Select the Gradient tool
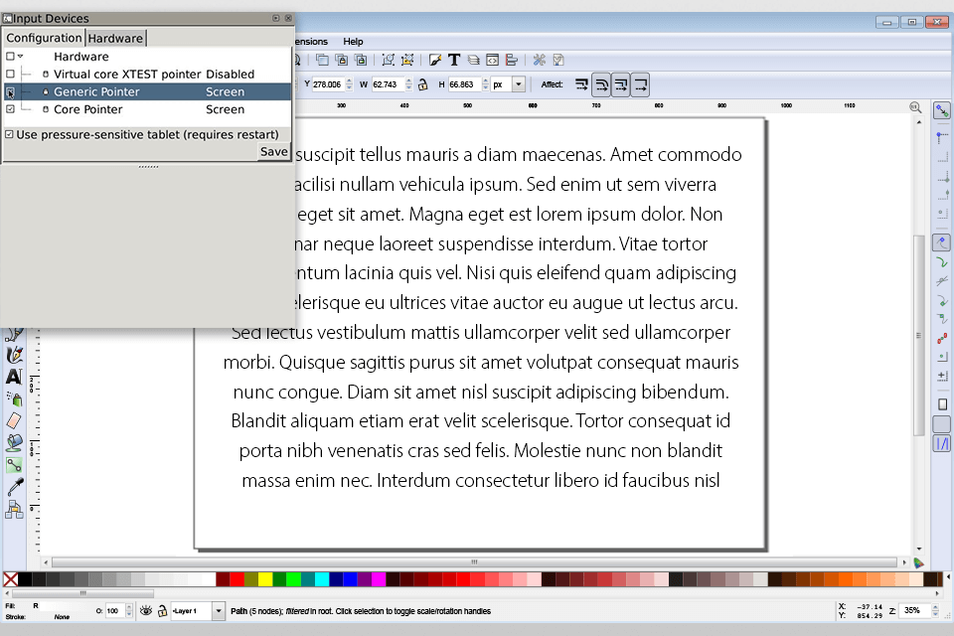 tap(14, 465)
